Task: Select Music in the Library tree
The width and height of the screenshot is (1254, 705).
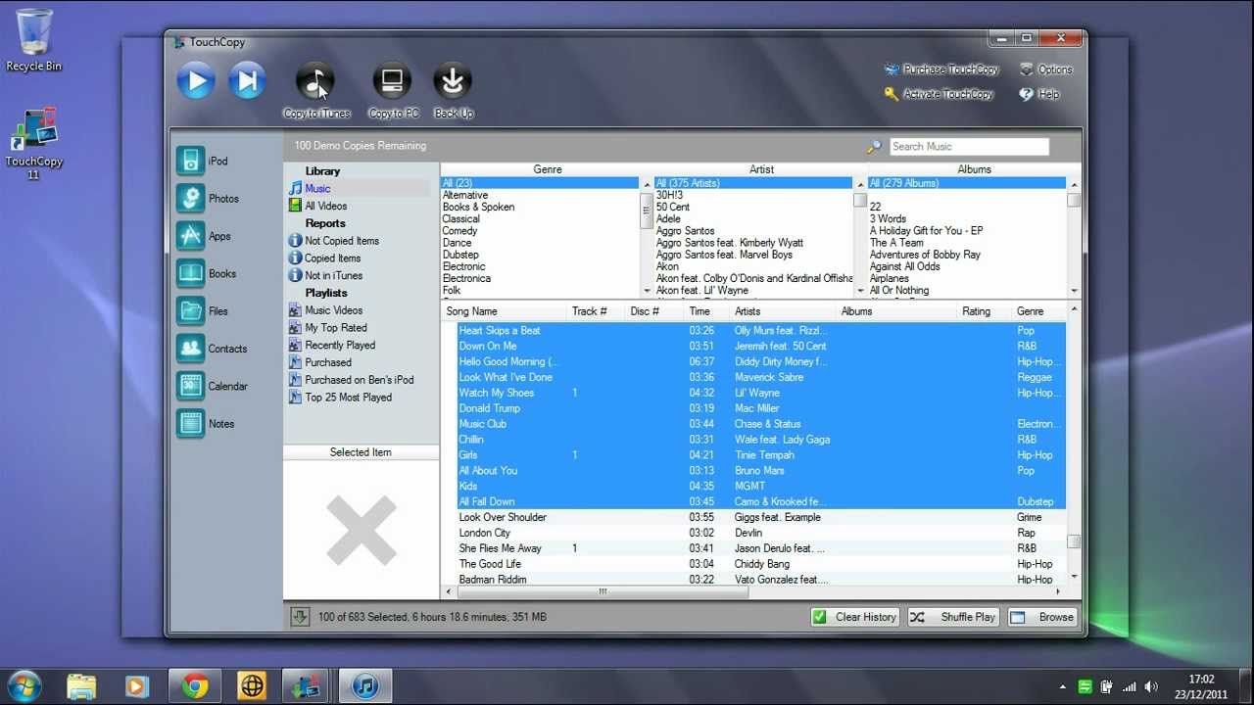Action: [317, 188]
